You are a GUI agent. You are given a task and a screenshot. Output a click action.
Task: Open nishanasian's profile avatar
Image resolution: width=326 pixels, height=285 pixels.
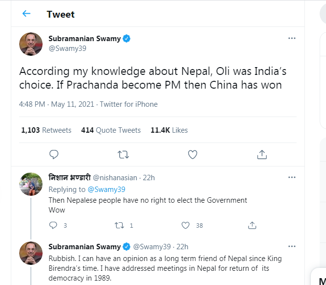point(31,184)
